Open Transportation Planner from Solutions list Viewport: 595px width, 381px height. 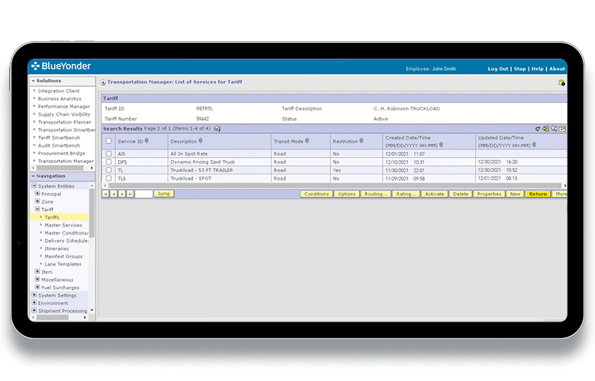coord(66,122)
